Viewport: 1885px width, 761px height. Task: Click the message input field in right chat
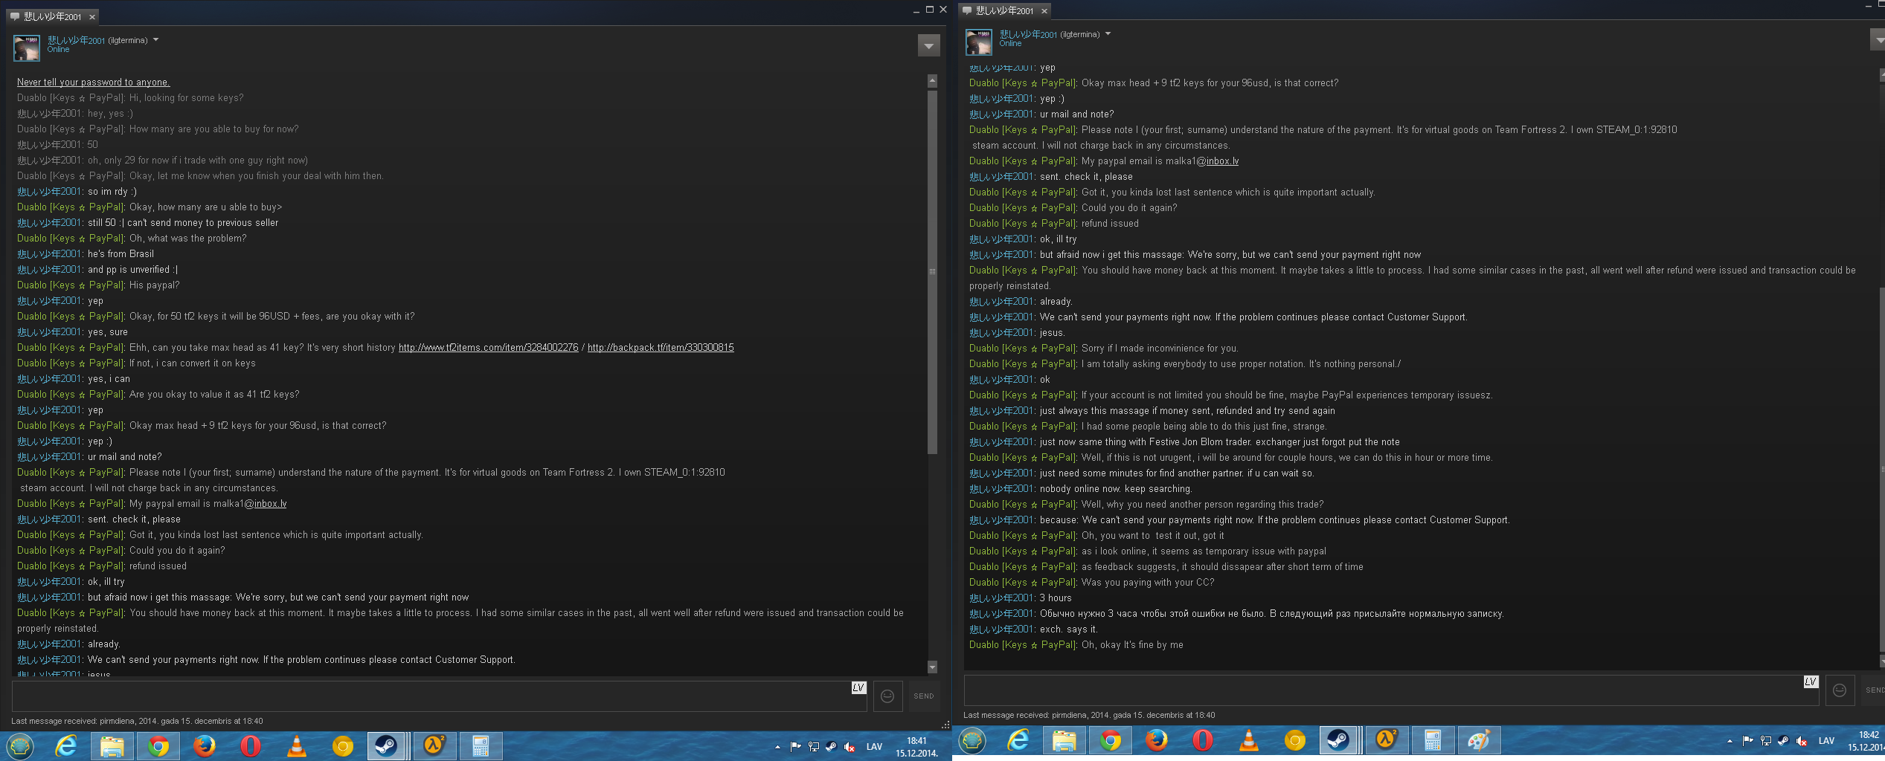point(1384,691)
